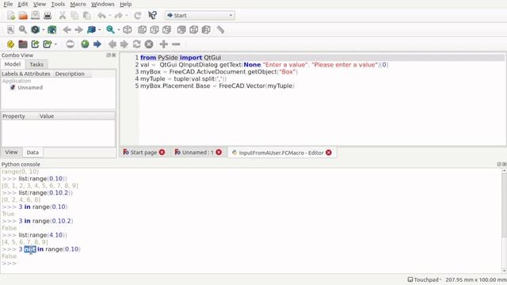Click the Undo arrow icon
The width and height of the screenshot is (507, 285).
(102, 16)
